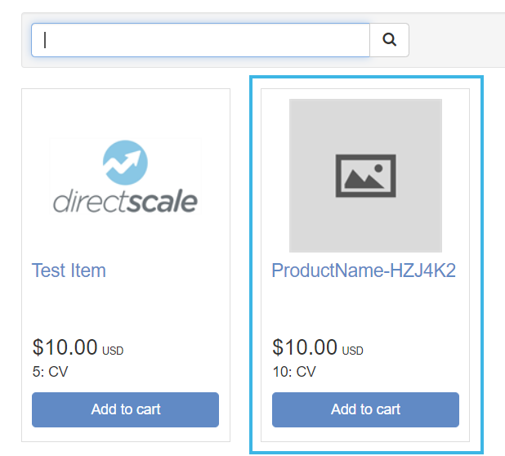Screen dimensions: 505x456
Task: Click the $10.00 price under ProductName-HZJ4K2
Action: click(x=305, y=347)
